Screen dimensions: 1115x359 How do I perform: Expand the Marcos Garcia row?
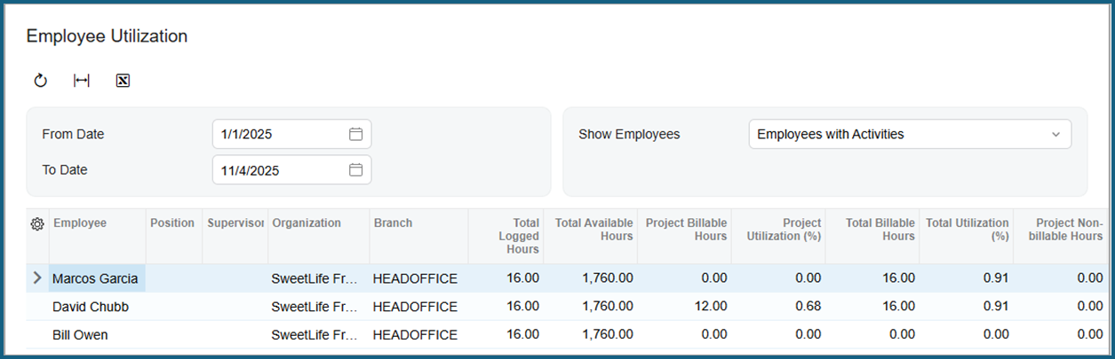click(37, 278)
